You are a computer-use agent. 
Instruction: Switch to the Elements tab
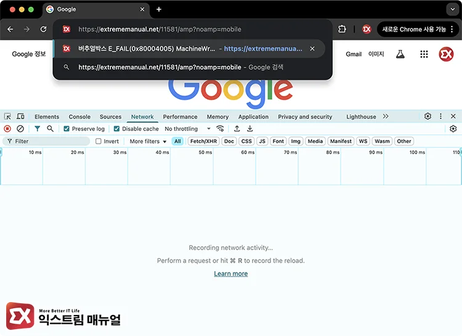point(47,117)
